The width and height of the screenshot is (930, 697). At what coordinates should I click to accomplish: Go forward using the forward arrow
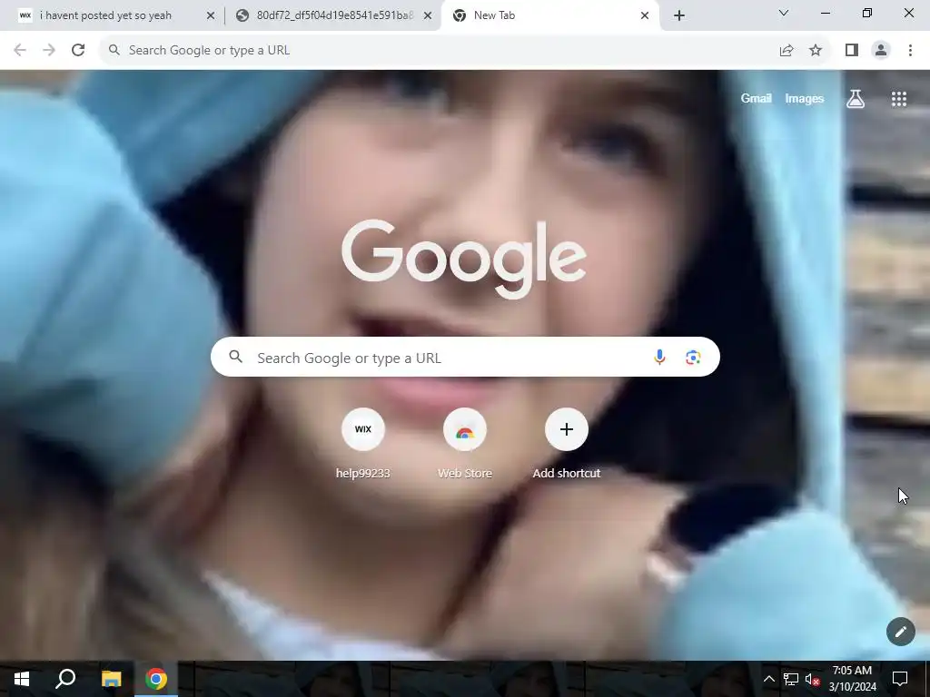pos(49,51)
